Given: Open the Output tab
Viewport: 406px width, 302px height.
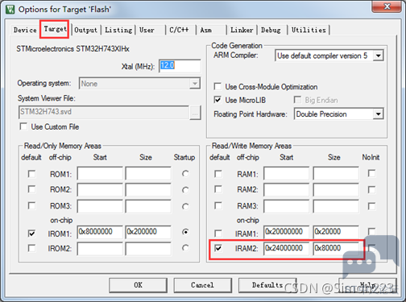Looking at the screenshot, I should tap(85, 30).
